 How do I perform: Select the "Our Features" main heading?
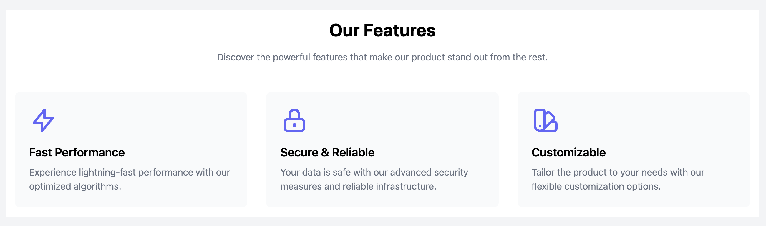(382, 30)
